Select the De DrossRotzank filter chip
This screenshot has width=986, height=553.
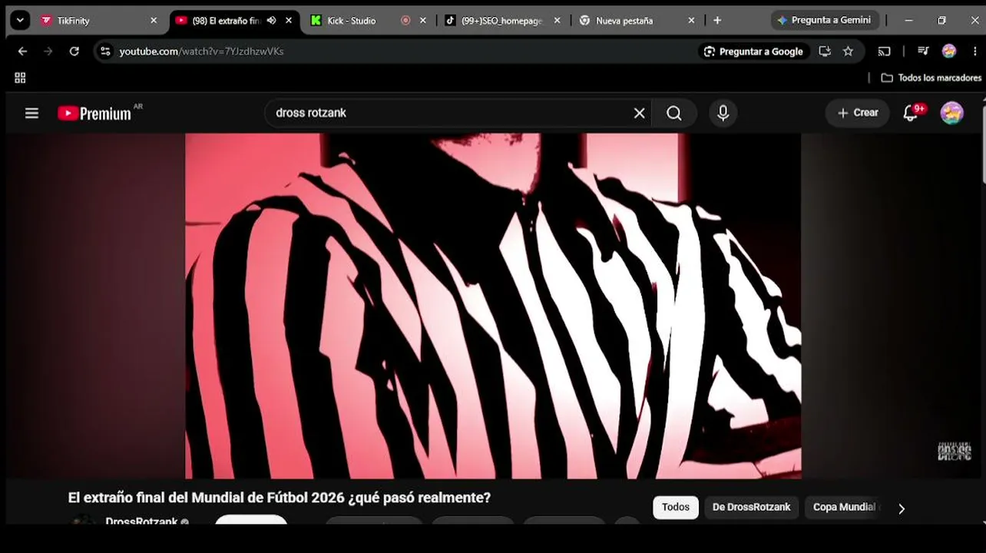pyautogui.click(x=751, y=507)
